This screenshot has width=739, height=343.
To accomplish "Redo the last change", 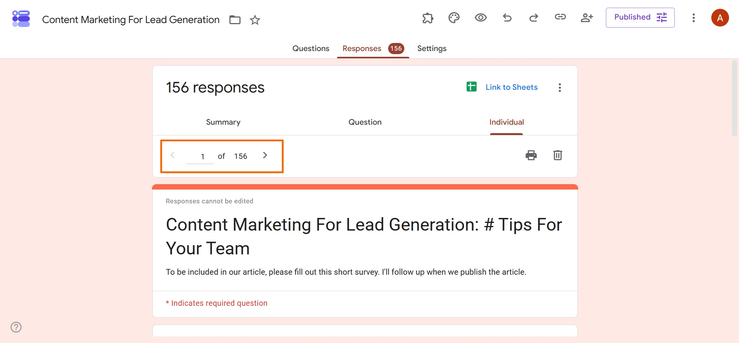I will click(x=534, y=18).
